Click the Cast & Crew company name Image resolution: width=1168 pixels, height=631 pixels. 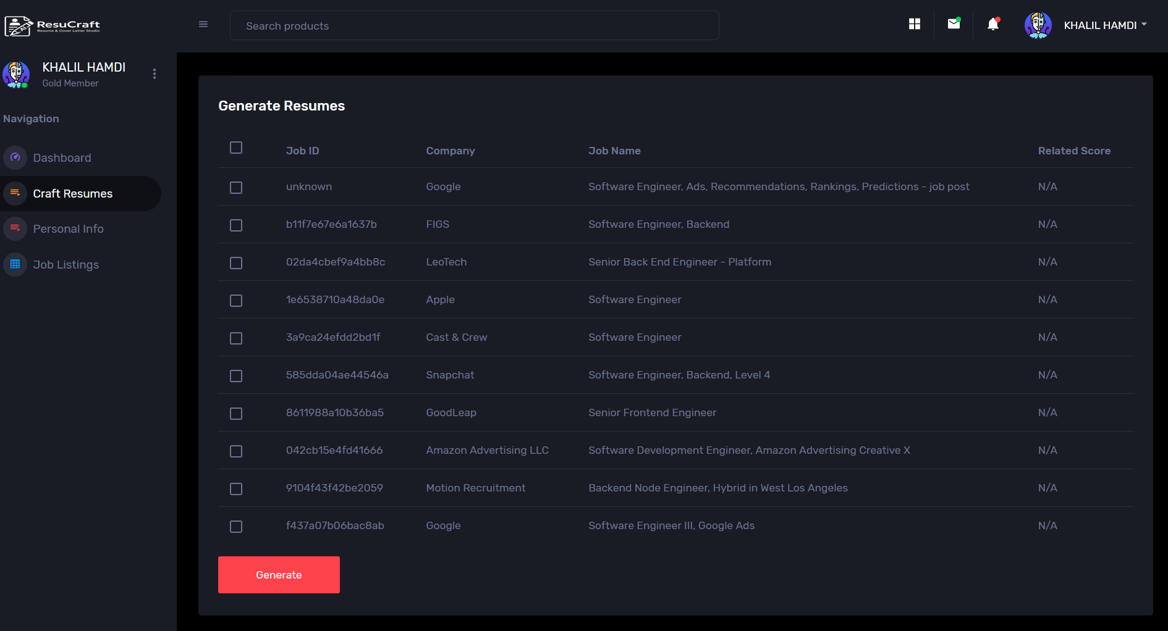click(457, 337)
